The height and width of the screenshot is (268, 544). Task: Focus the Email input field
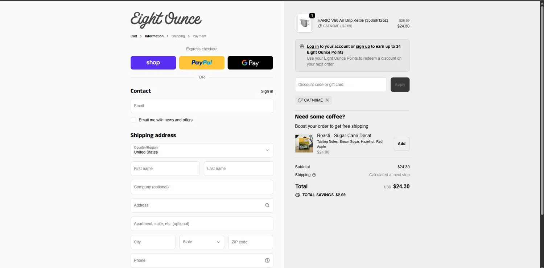[202, 106]
